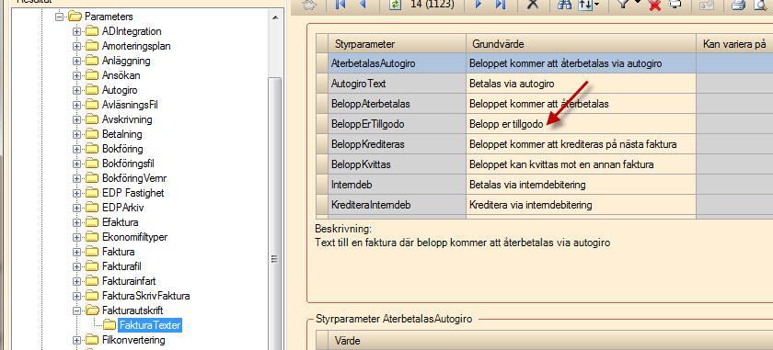Screen dimensions: 773x350
Task: Expand the Autogiro folder
Action: (76, 91)
